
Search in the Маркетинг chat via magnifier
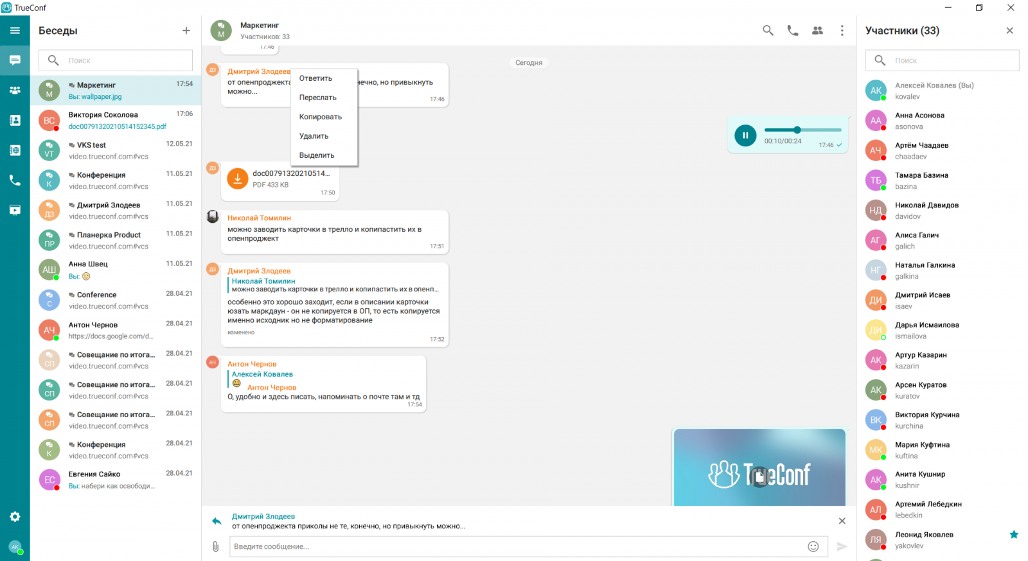coord(768,30)
